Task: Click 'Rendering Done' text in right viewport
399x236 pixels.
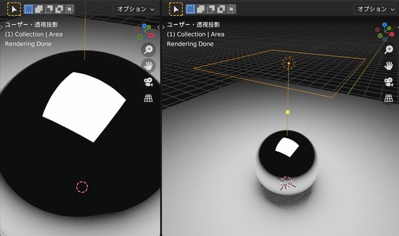Action: (x=190, y=44)
